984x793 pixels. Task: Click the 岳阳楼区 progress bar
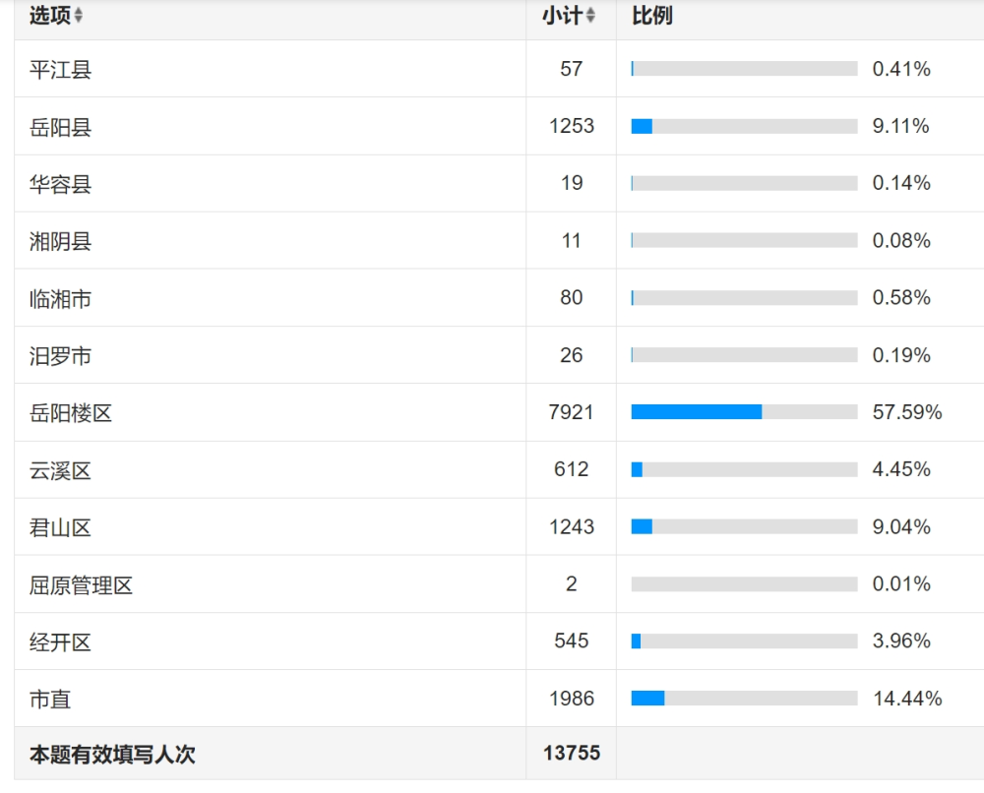pyautogui.click(x=744, y=412)
